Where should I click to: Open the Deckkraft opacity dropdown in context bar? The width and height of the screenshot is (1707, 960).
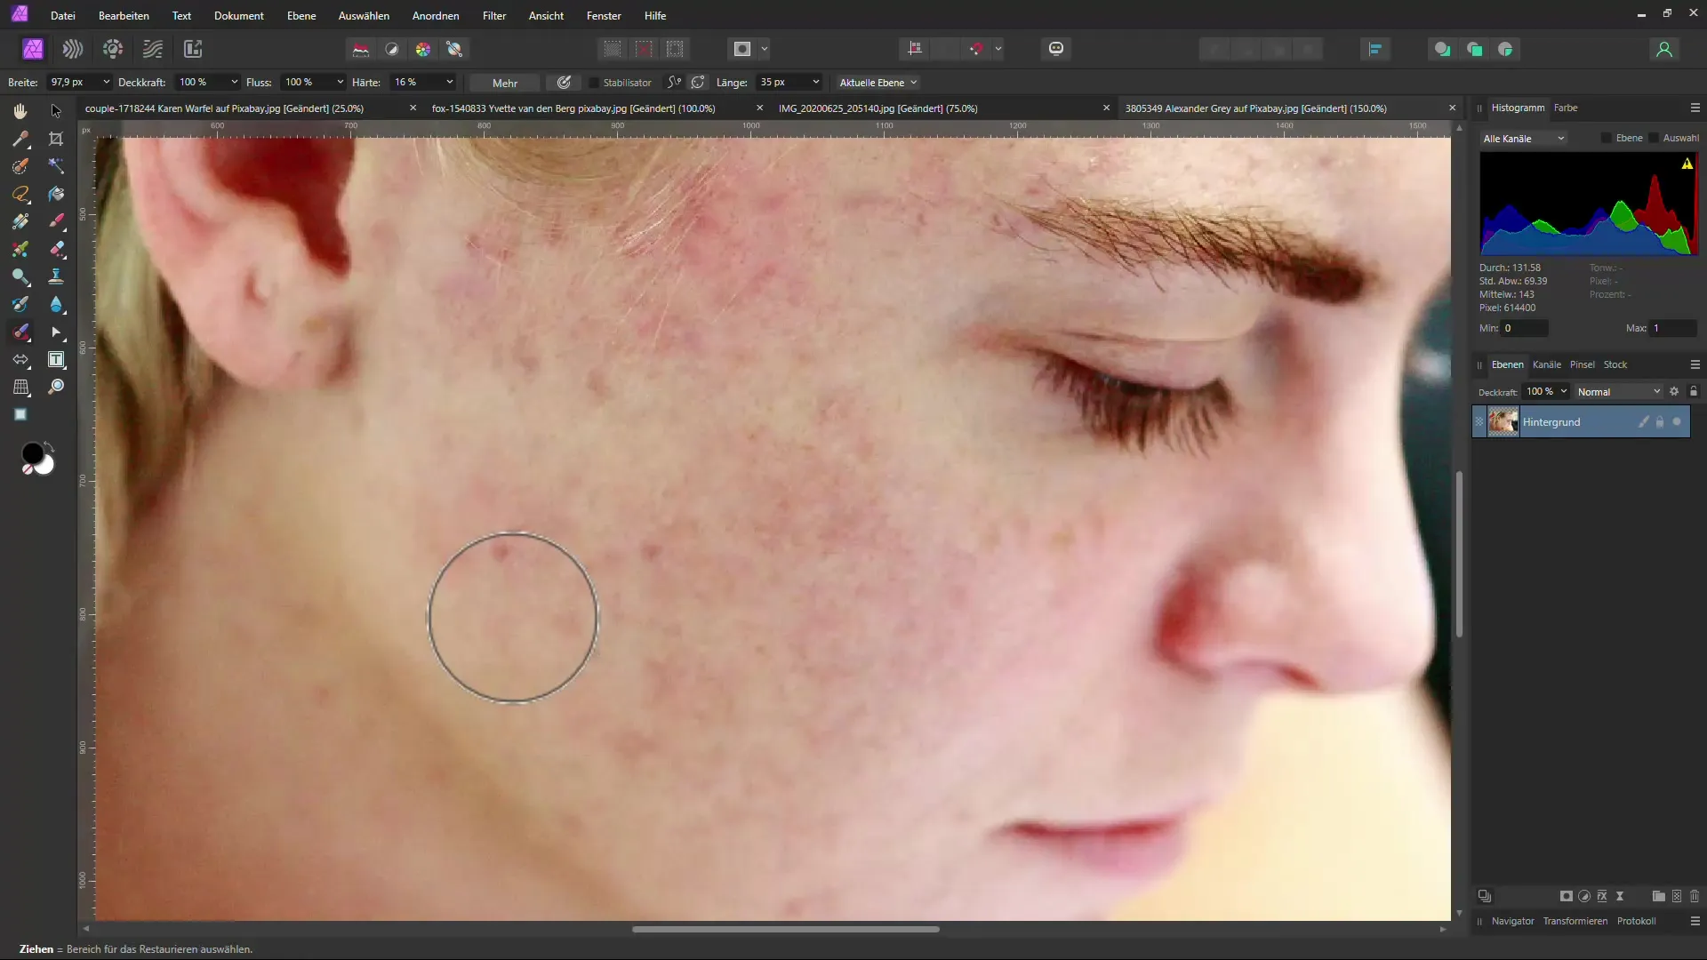[234, 83]
